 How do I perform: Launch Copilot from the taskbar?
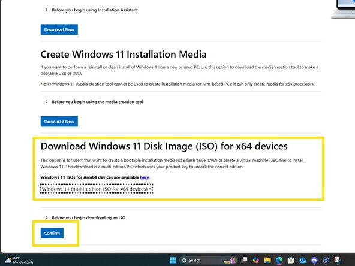pyautogui.click(x=256, y=260)
